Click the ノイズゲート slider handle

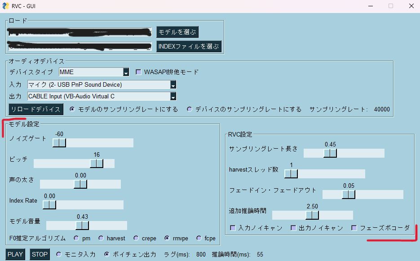coord(59,143)
